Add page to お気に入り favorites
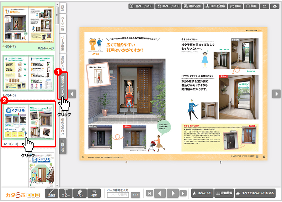Image resolution: width=282 pixels, height=202 pixels. (202, 193)
